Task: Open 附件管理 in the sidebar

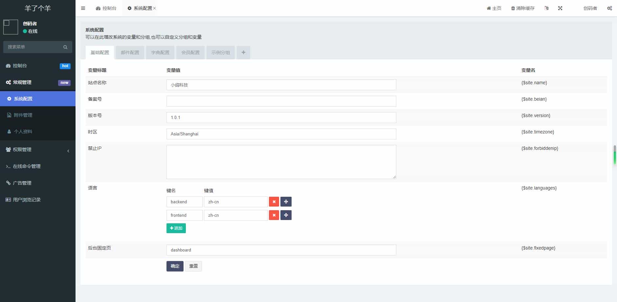Action: 38,115
